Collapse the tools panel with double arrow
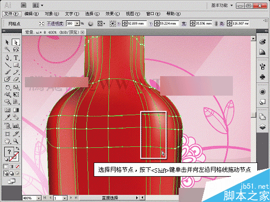This screenshot has width=270, height=202. coord(4,31)
